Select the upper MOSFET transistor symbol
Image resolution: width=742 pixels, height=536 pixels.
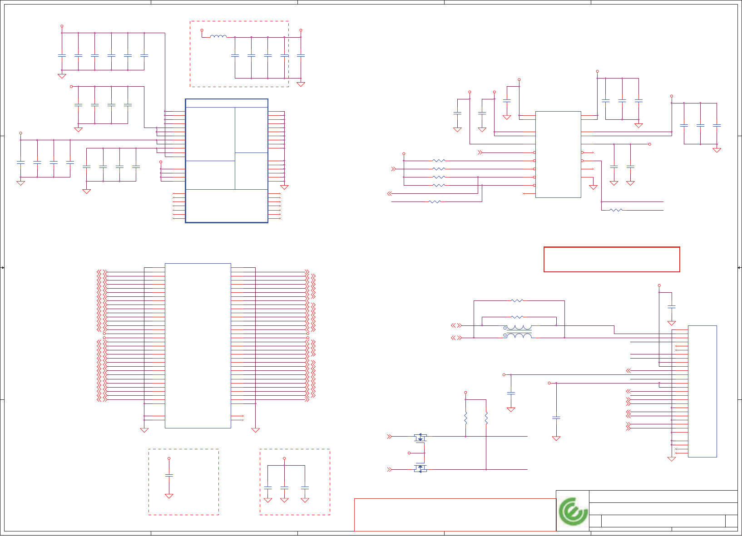click(420, 438)
